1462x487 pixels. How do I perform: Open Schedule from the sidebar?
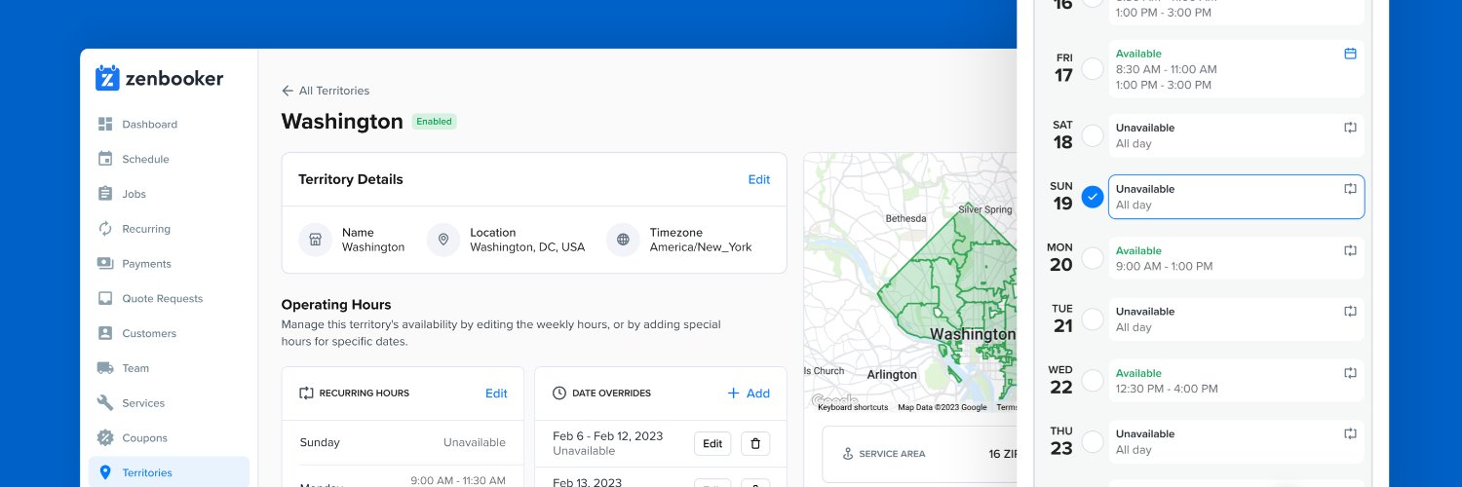point(169,159)
